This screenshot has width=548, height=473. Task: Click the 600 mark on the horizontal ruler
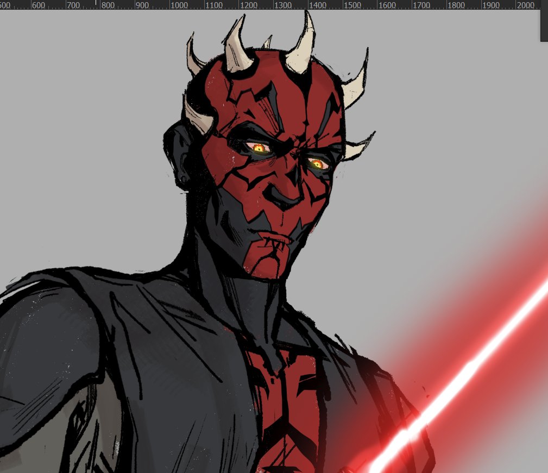(39, 5)
